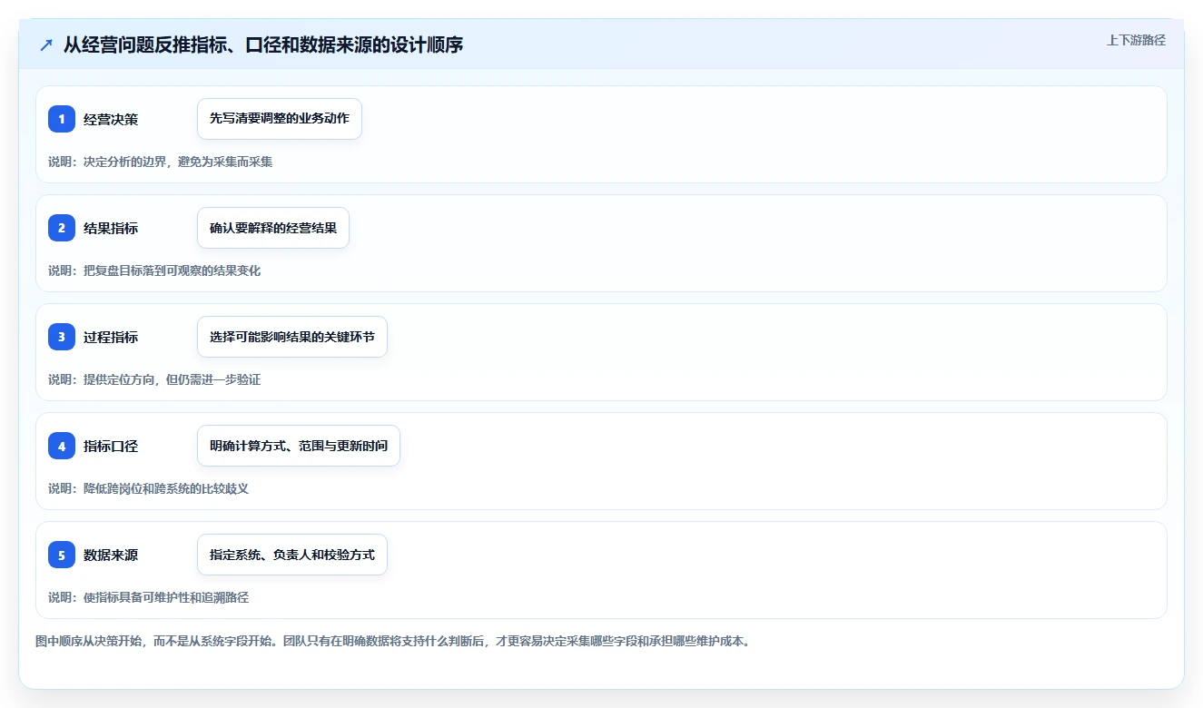Click the footer paragraph starting 图中顺序从决策开始
The height and width of the screenshot is (708, 1203).
[x=392, y=641]
